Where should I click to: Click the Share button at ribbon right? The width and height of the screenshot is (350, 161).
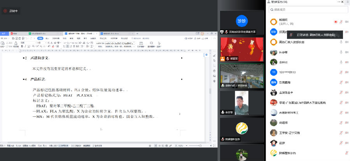pyautogui.click(x=205, y=38)
